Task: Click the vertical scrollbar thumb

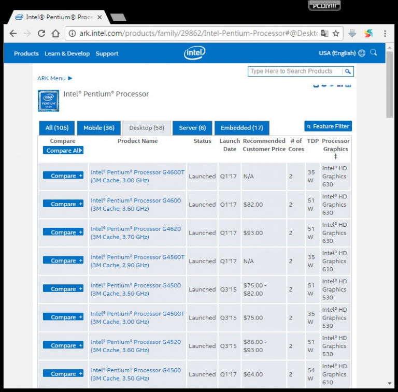Action: (390, 84)
